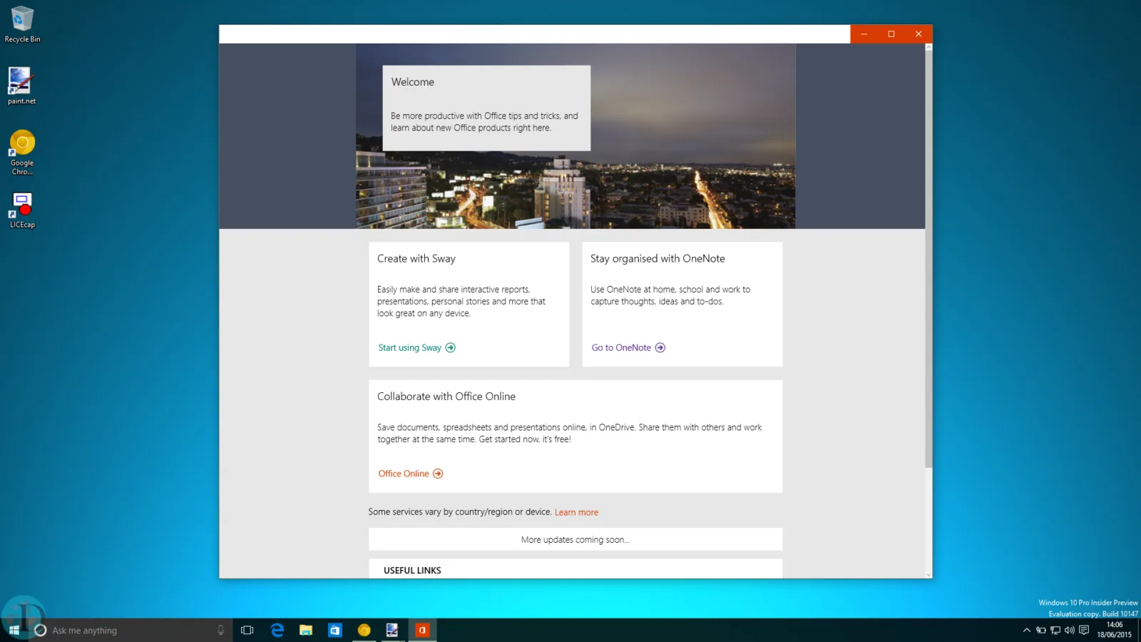Select the Google Chrome desktop shortcut

pos(22,153)
